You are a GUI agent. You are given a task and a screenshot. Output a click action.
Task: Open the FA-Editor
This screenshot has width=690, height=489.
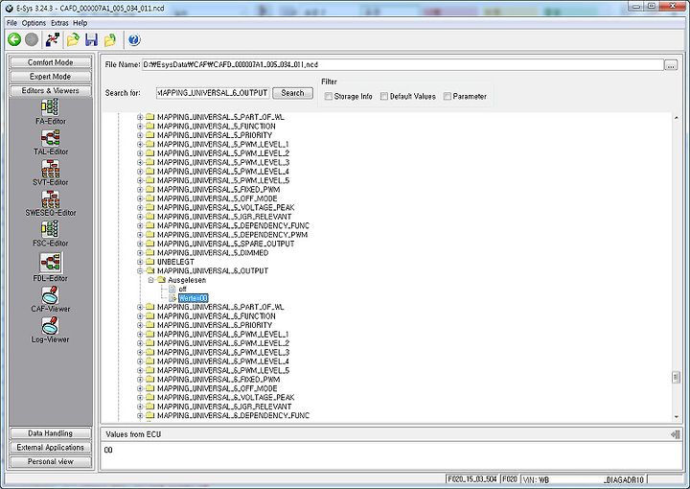point(50,111)
